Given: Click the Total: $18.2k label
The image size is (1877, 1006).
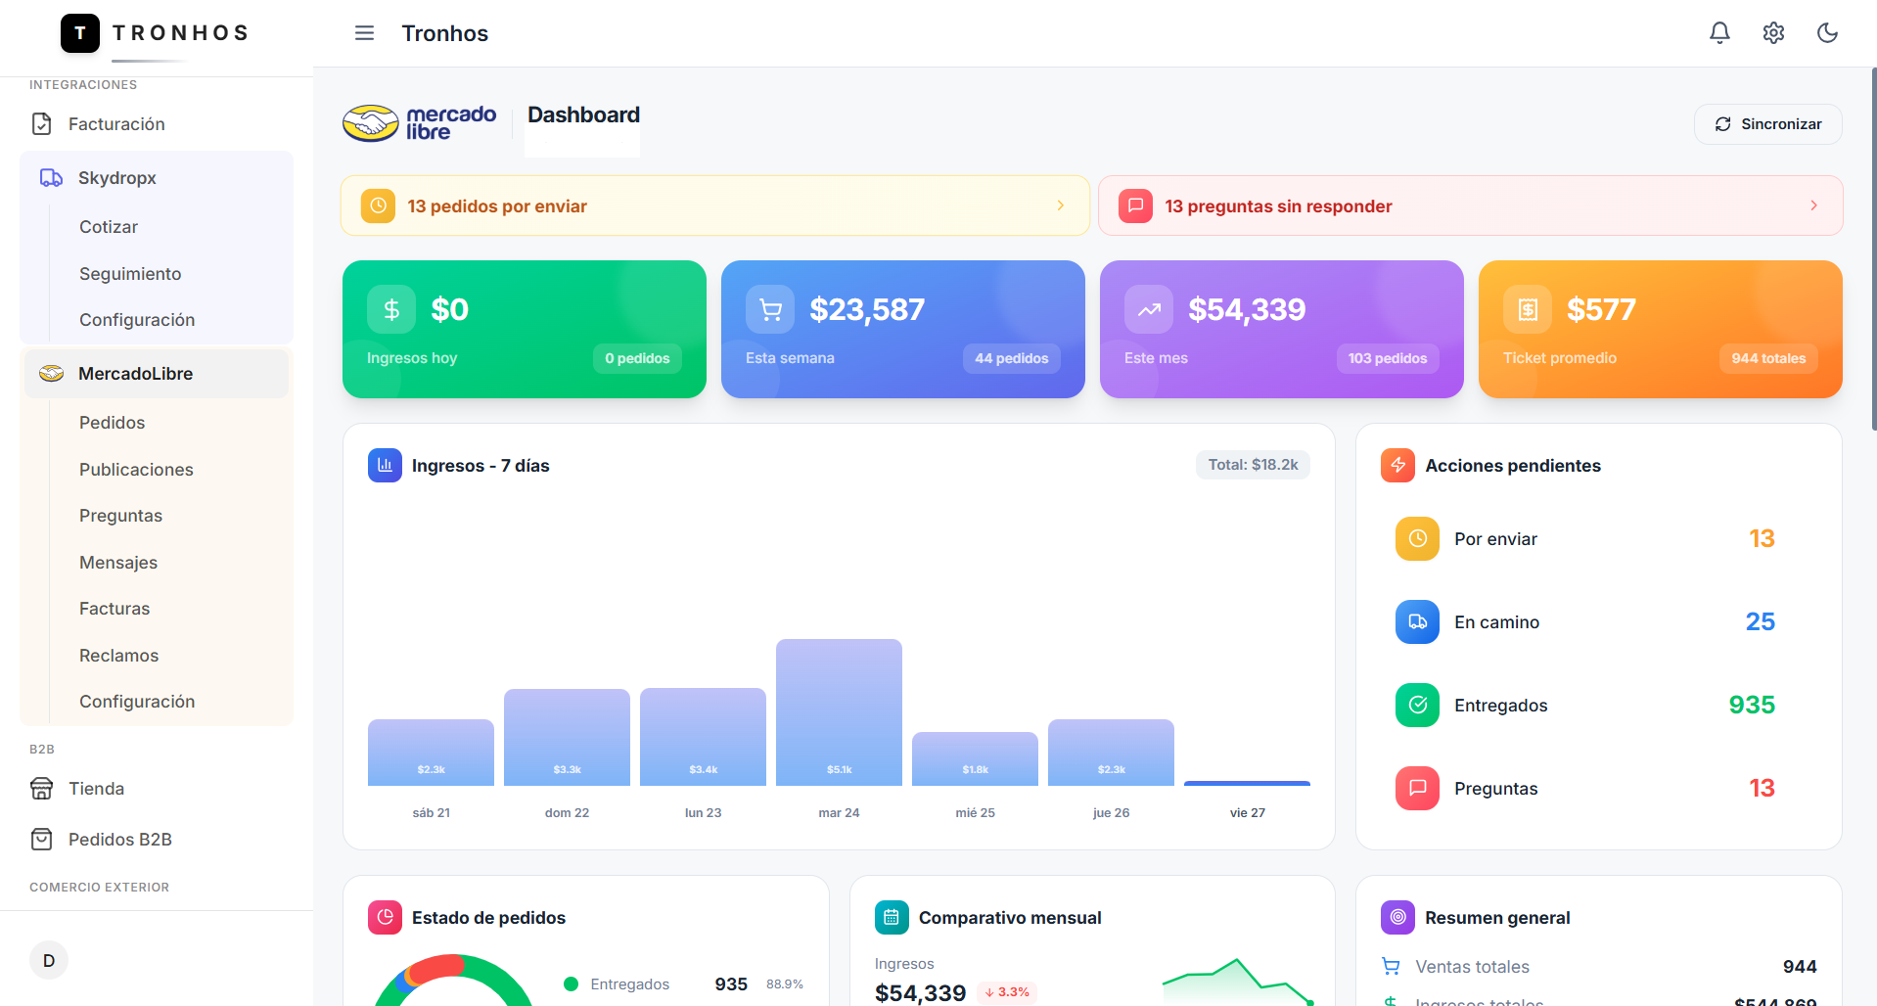Looking at the screenshot, I should click(1253, 465).
